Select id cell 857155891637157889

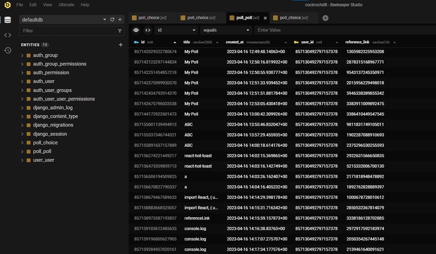tap(155, 145)
